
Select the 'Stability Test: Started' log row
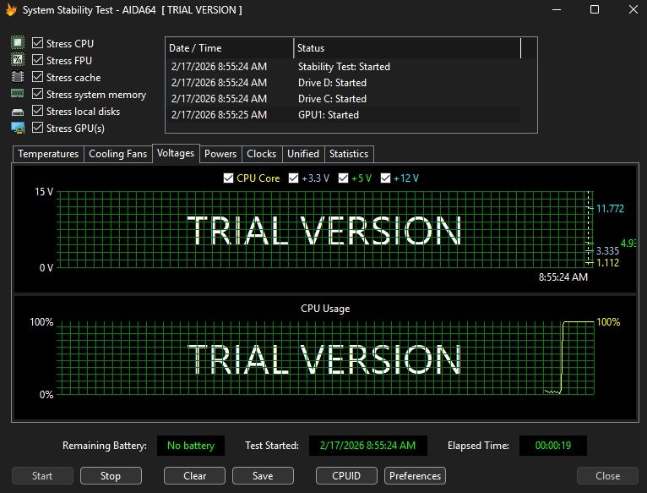[343, 67]
